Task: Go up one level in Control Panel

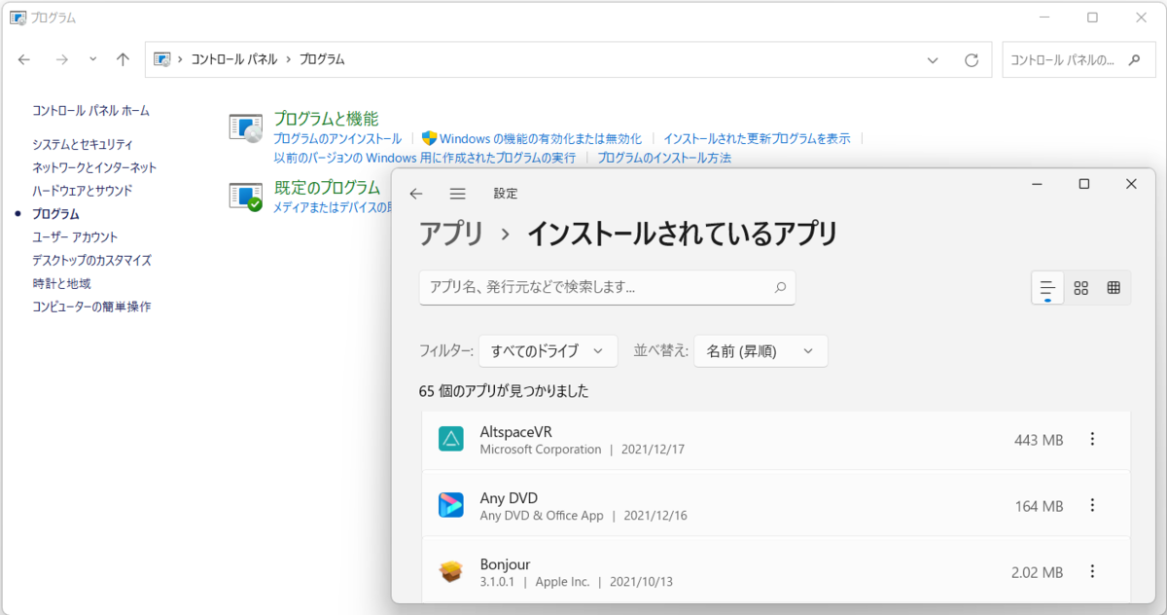Action: click(x=123, y=59)
